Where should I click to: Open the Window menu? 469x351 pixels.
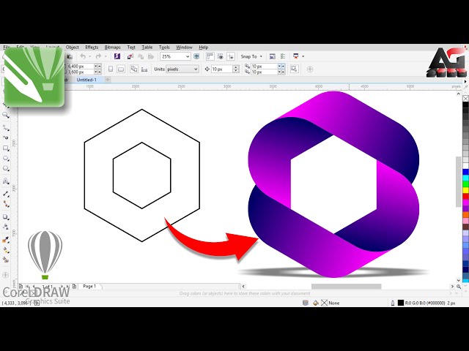tap(184, 47)
